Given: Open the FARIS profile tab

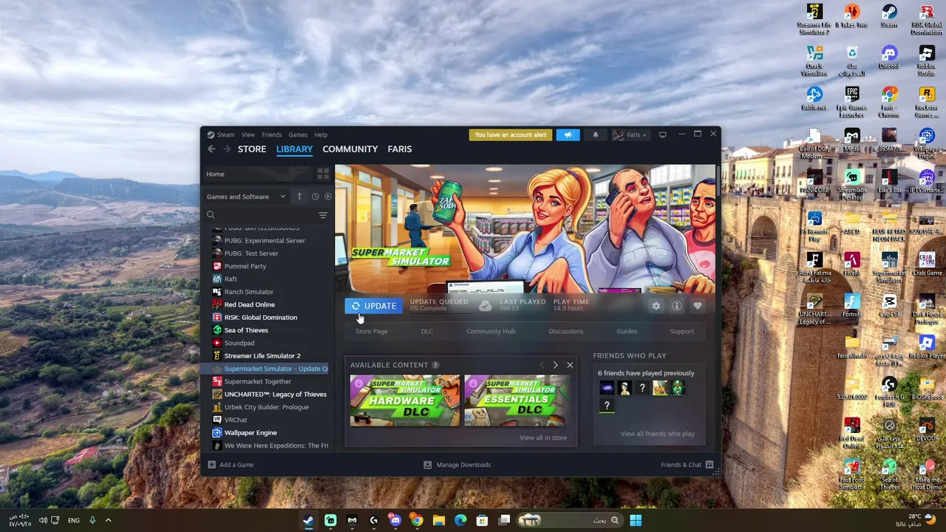Looking at the screenshot, I should [400, 149].
